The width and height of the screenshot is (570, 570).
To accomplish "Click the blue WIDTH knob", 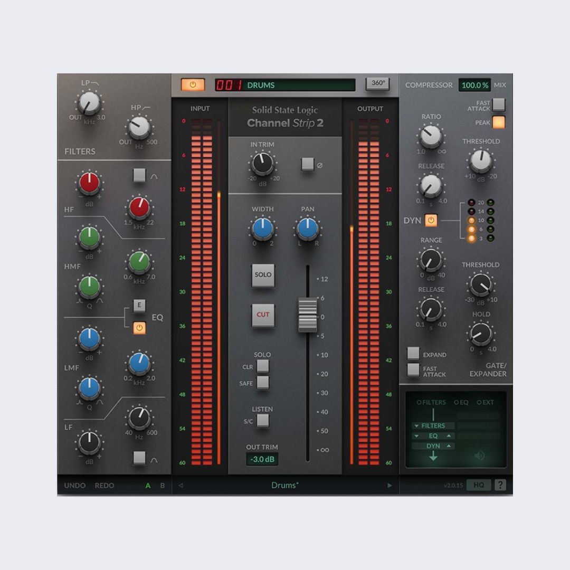I will coord(262,229).
